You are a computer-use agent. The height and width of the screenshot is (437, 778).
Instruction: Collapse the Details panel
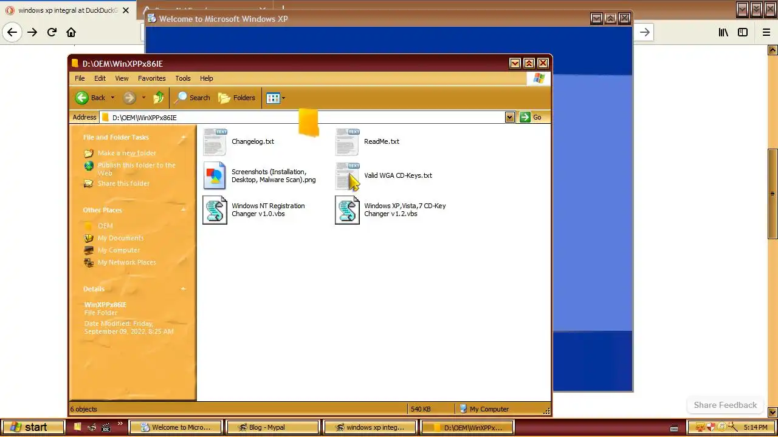pos(183,289)
